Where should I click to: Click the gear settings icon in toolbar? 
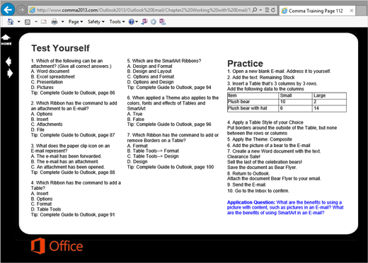click(154, 22)
